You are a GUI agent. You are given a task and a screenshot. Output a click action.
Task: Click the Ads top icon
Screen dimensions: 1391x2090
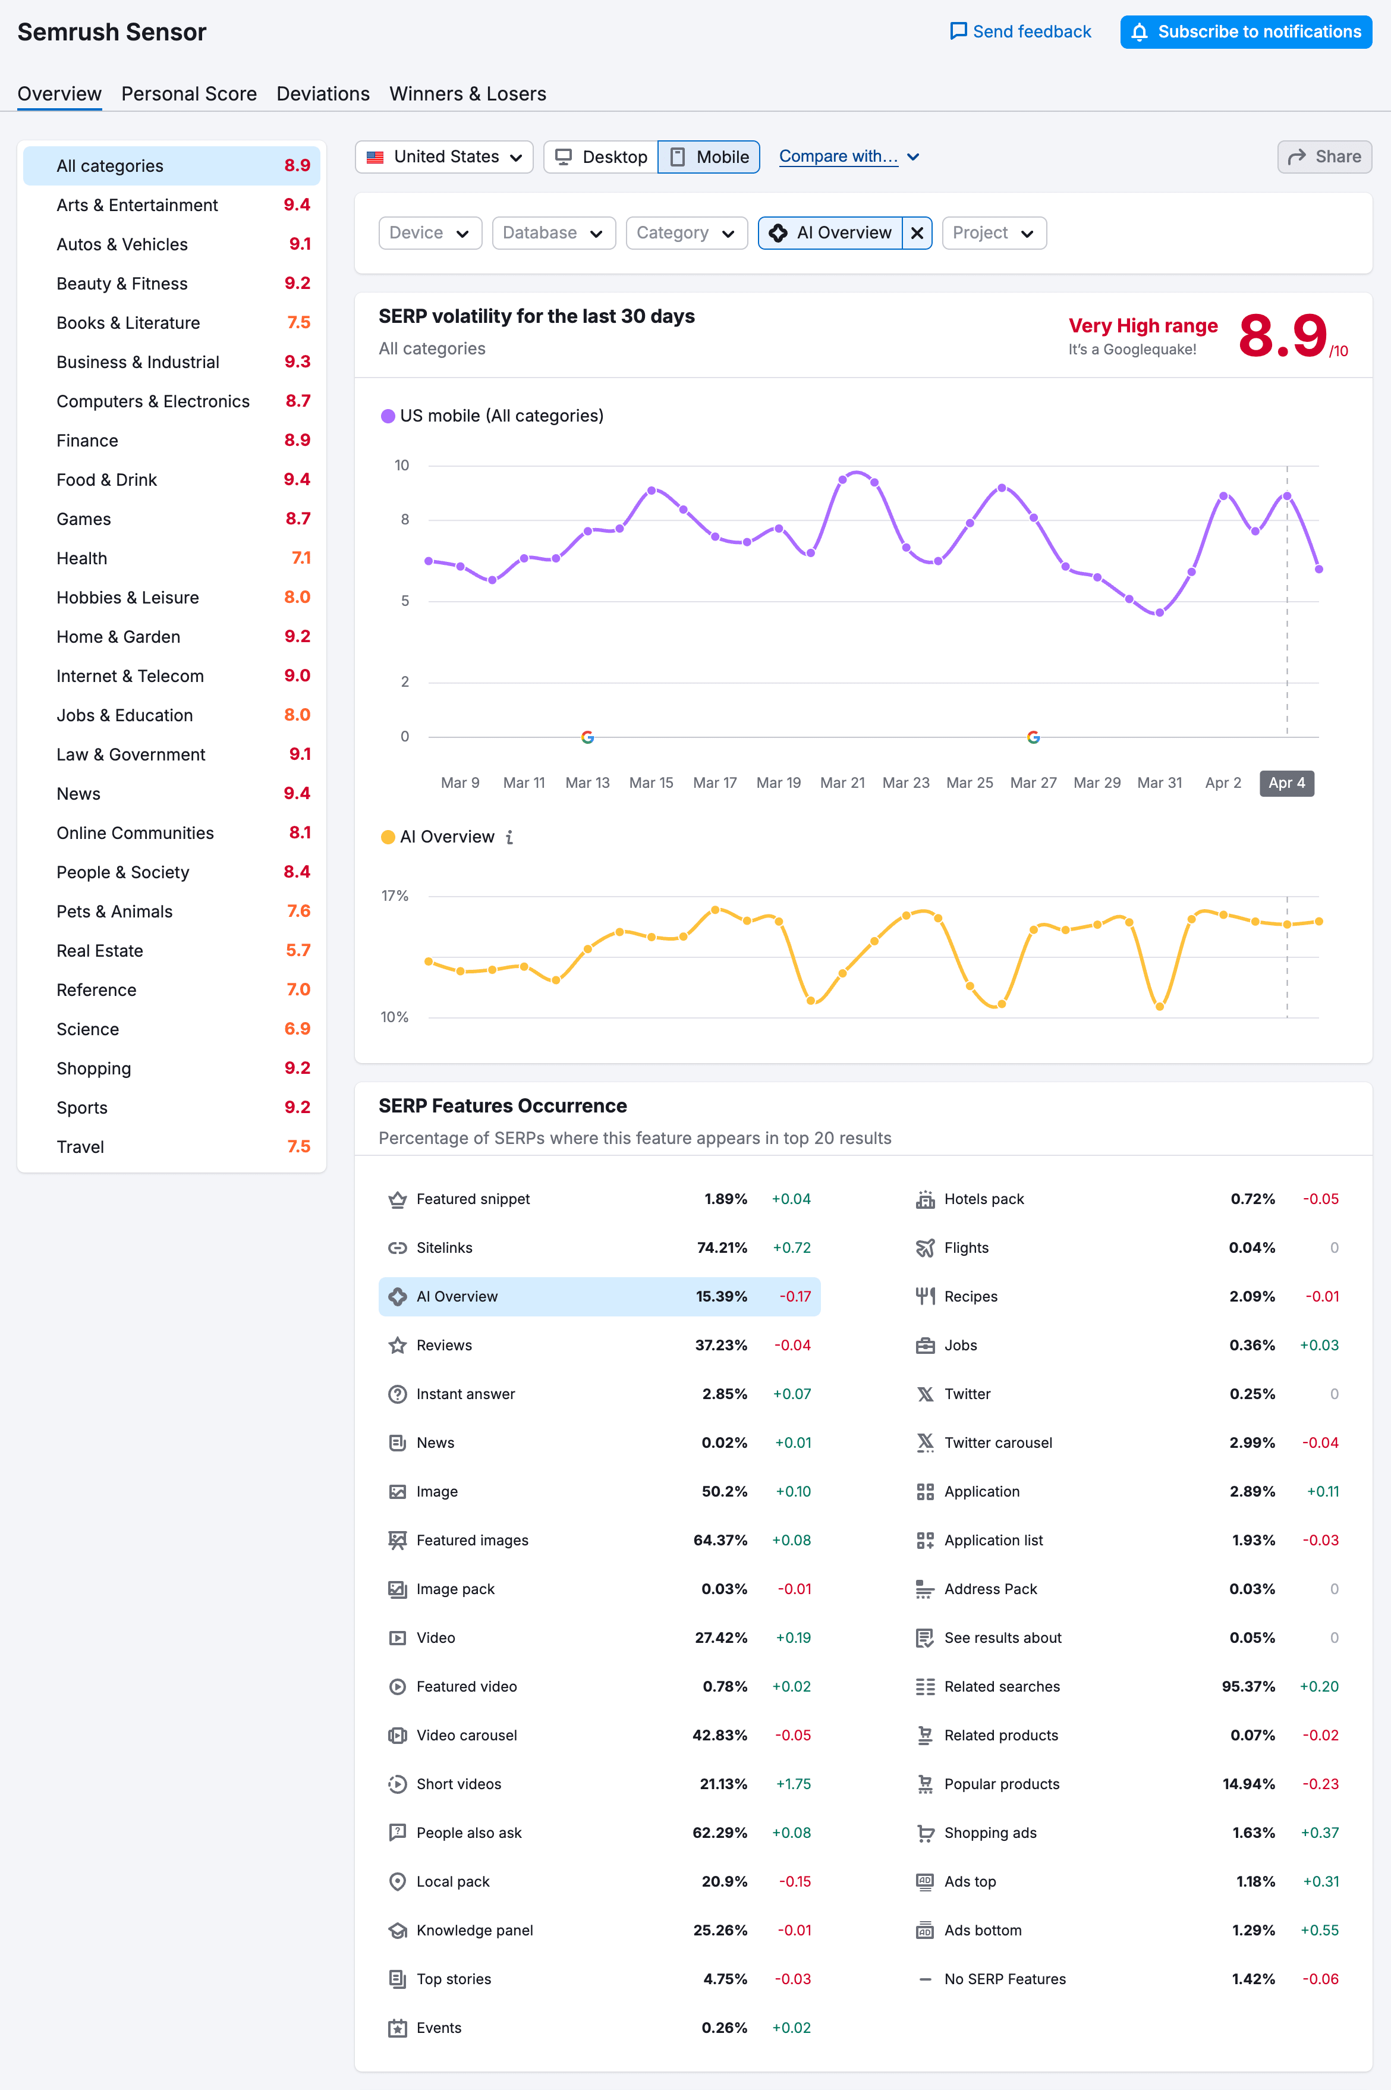(x=926, y=1882)
